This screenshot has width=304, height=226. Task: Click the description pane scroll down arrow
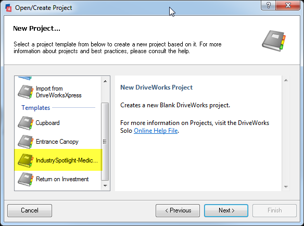(x=286, y=187)
